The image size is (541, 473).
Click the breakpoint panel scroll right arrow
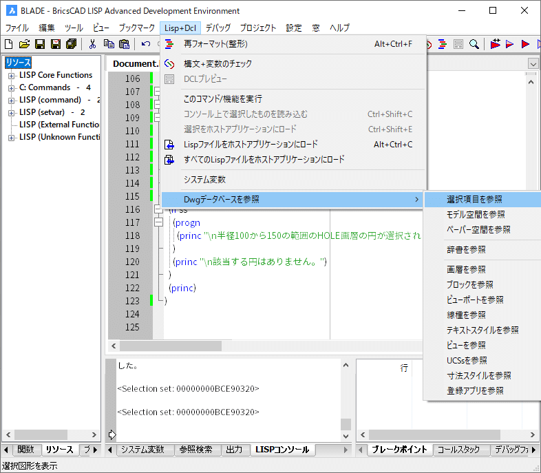pos(532,434)
